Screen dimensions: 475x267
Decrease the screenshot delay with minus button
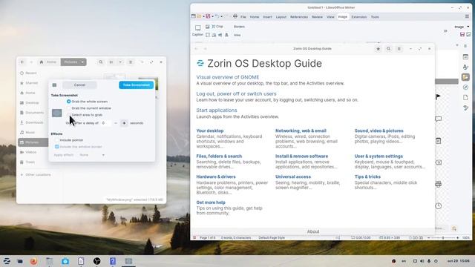(x=116, y=123)
